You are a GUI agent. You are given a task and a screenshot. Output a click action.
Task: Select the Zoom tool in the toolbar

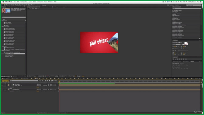[x=7, y=5]
